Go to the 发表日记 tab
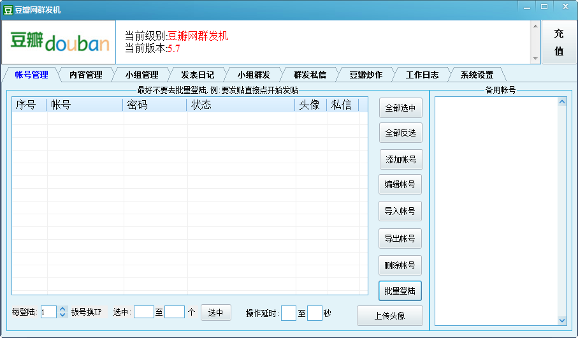This screenshot has width=578, height=338. click(x=198, y=75)
